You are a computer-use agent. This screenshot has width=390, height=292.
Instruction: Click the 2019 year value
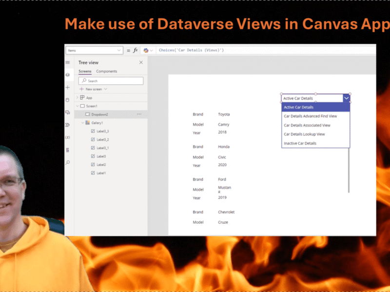pos(222,198)
